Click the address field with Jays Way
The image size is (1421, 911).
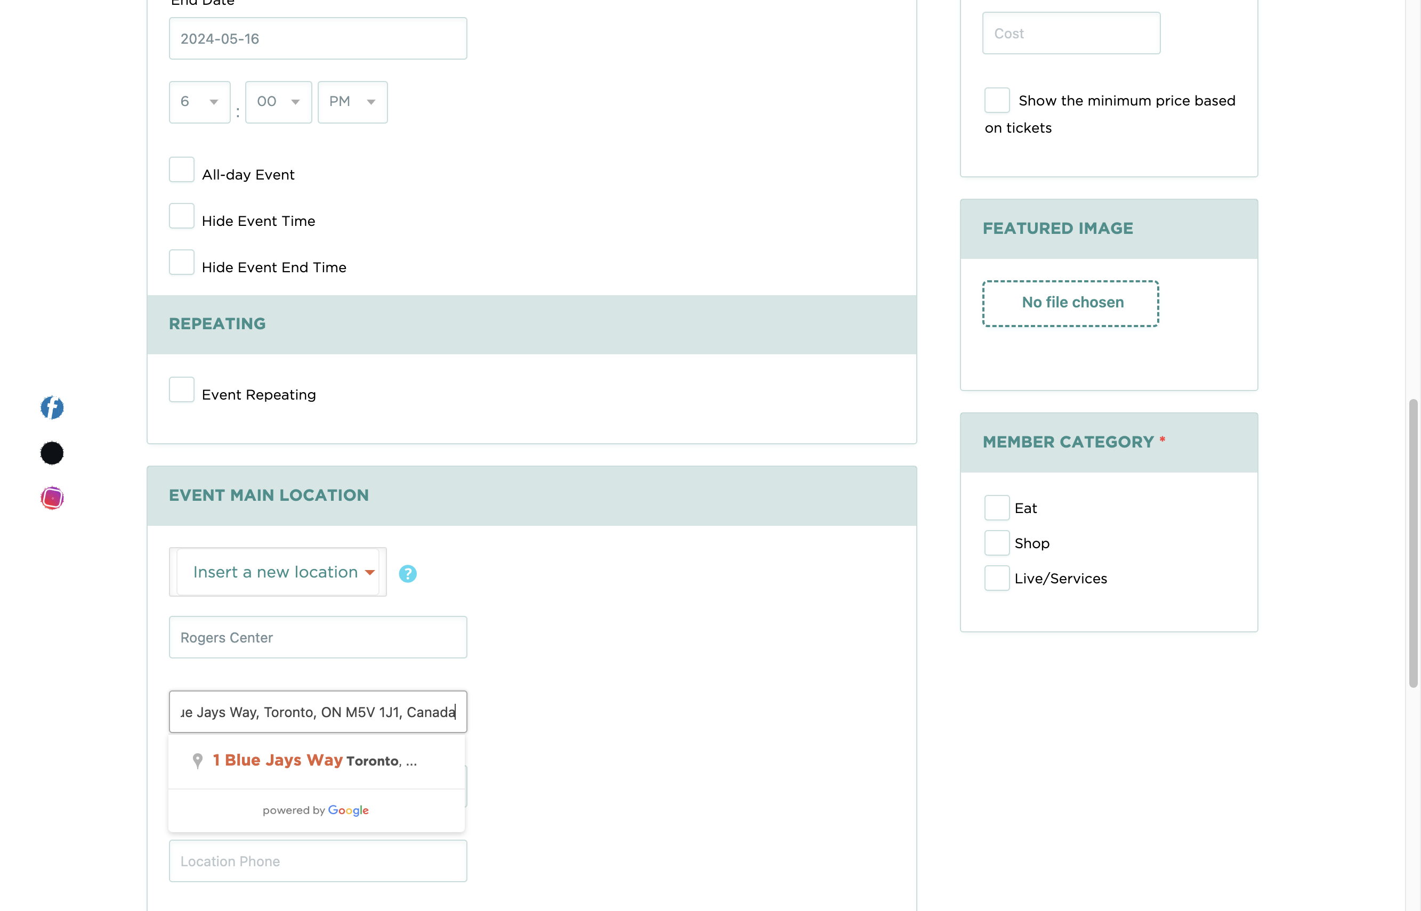coord(318,712)
